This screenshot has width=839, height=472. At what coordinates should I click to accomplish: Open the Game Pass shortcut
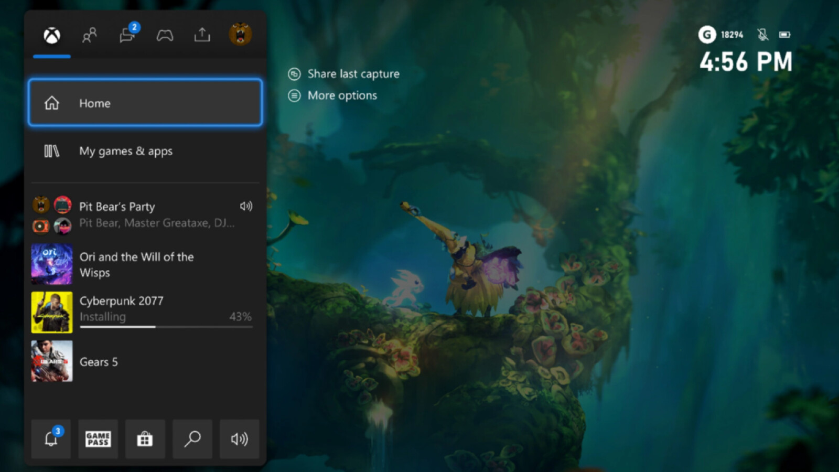[98, 439]
